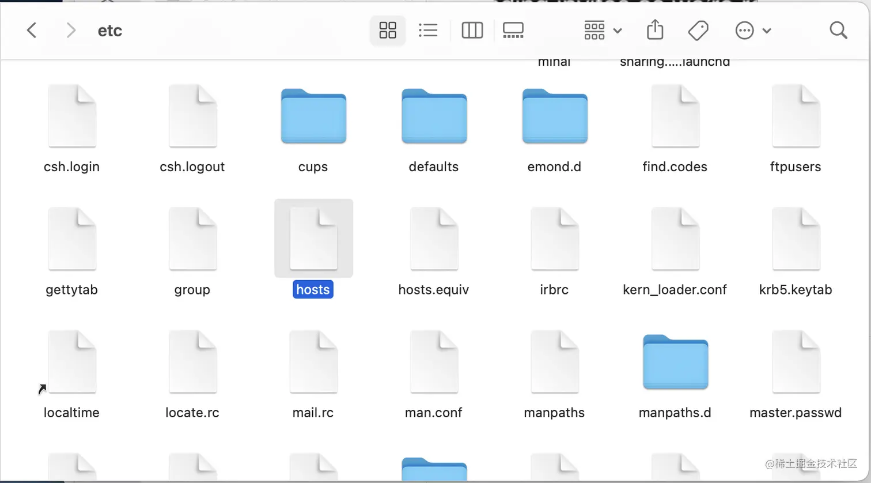The height and width of the screenshot is (483, 871).
Task: Click the 'kern_loader.conf' filename label
Action: [x=675, y=289]
